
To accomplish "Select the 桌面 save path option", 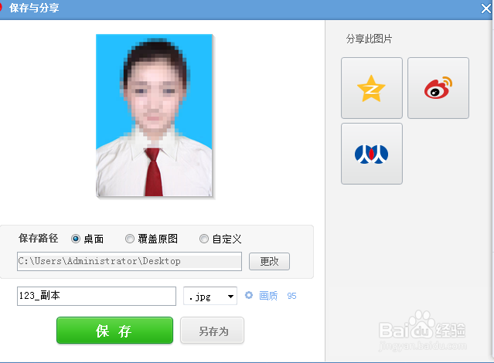I will click(x=76, y=239).
